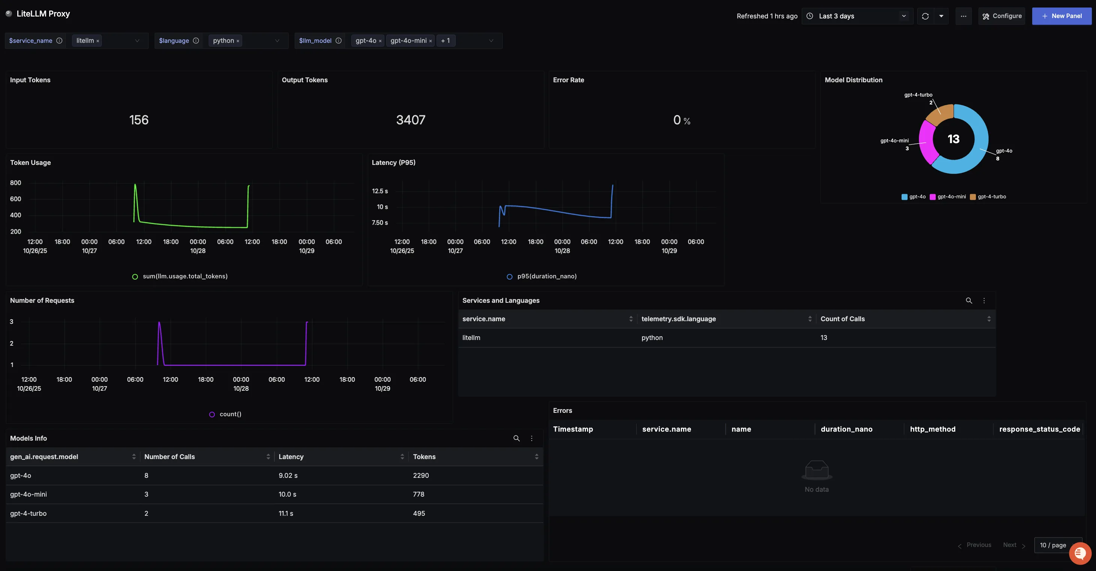This screenshot has height=571, width=1096.
Task: Remove the python tag from the language filter
Action: 238,41
